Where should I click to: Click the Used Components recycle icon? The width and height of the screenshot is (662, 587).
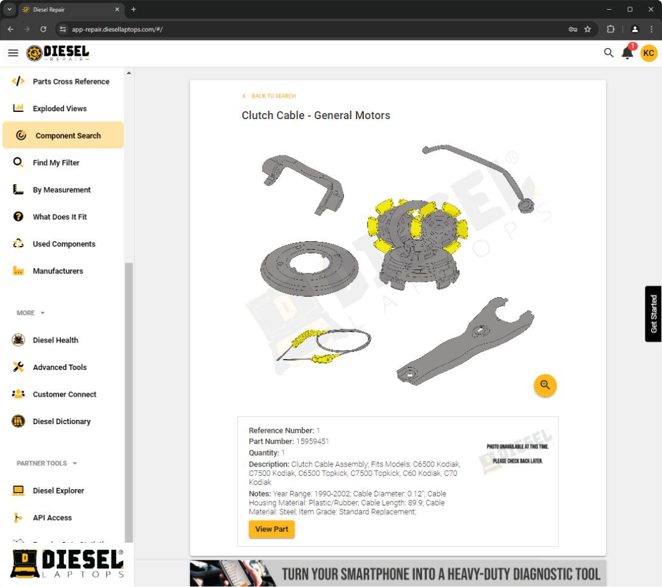click(x=18, y=244)
